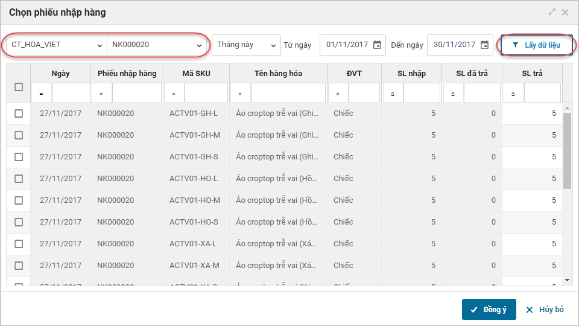Click the Phiếu nhập hàng filter input field
The width and height of the screenshot is (579, 326).
tap(136, 94)
